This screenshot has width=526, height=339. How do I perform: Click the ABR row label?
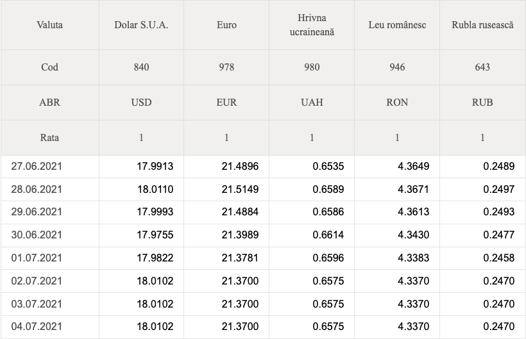click(49, 103)
